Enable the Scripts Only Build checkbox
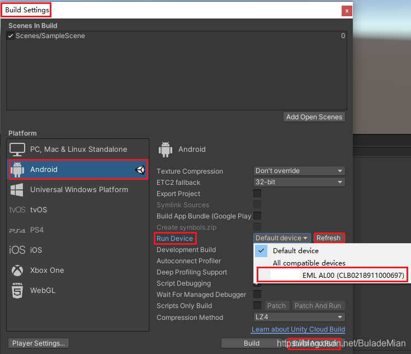The image size is (411, 354). point(257,305)
